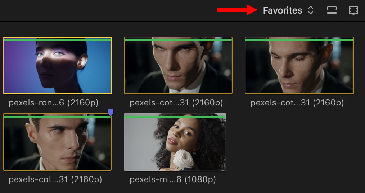Click the pexels-ron...6 (2160p) clip name

point(54,103)
